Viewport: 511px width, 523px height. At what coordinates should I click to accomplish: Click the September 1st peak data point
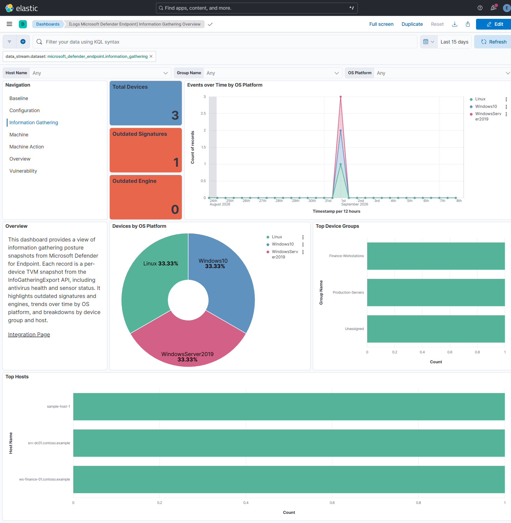tap(340, 97)
